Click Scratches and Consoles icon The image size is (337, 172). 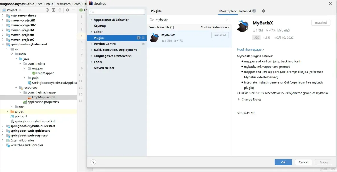(8, 145)
